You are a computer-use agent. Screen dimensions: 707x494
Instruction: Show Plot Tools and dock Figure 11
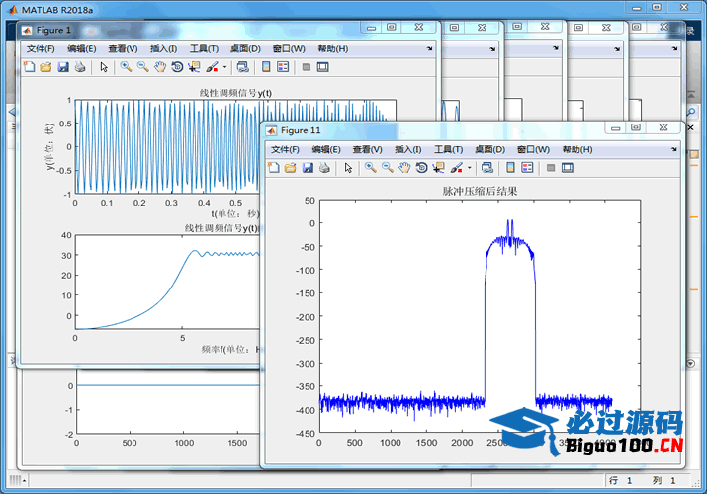pyautogui.click(x=568, y=168)
